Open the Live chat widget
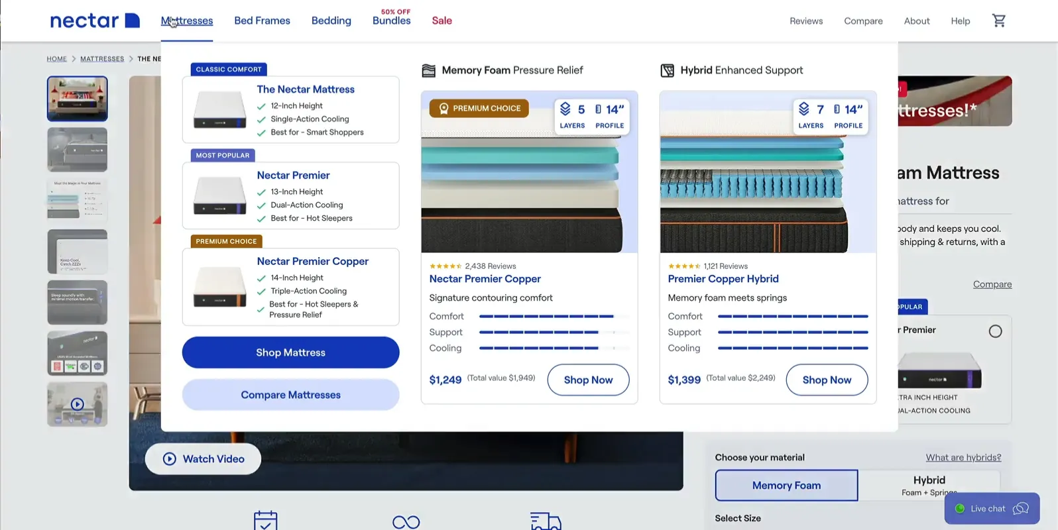 992,509
